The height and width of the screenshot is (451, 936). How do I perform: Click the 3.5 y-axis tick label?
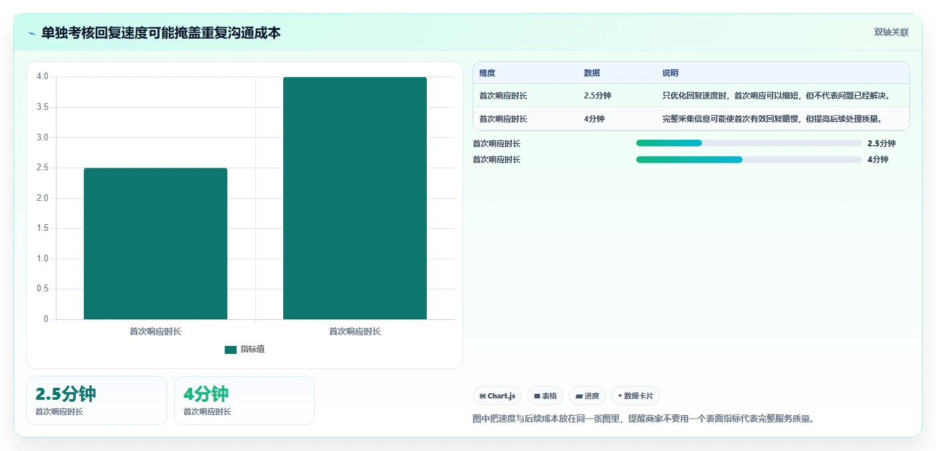coord(42,107)
